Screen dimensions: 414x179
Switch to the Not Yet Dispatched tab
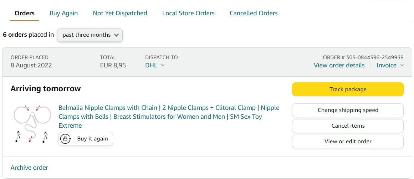point(120,13)
